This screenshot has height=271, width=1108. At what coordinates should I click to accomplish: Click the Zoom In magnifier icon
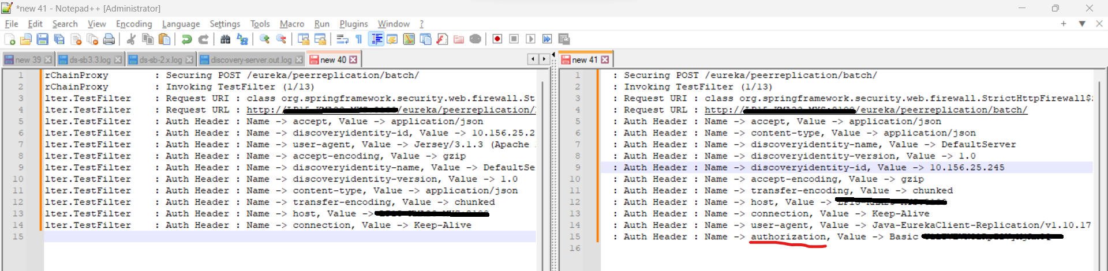pyautogui.click(x=264, y=39)
